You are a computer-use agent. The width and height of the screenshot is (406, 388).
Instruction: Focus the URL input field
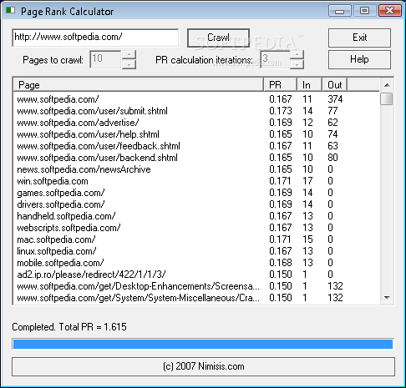(95, 38)
